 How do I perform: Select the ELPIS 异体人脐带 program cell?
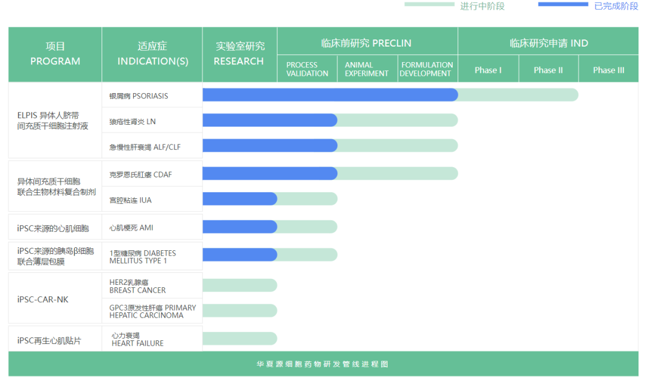coord(53,121)
